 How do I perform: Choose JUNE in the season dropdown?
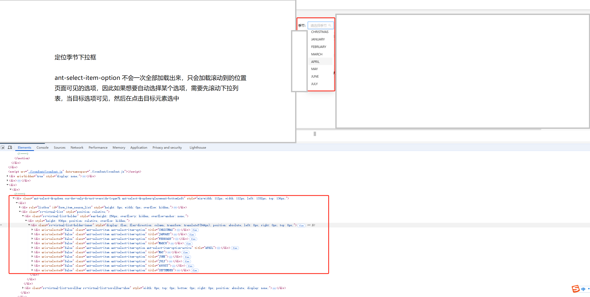pos(320,77)
